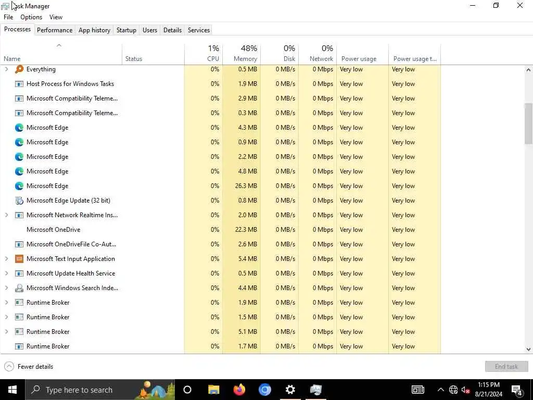Open the Settings gear on the taskbar

[290, 390]
